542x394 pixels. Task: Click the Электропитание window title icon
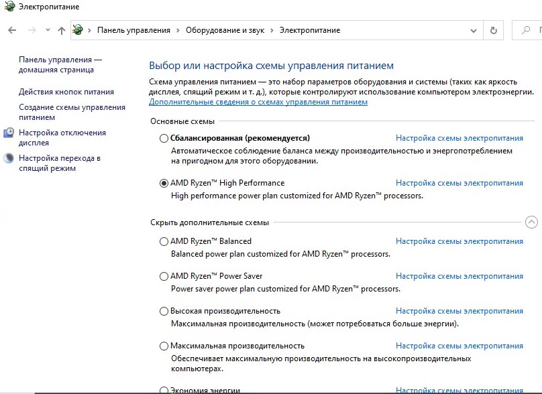click(9, 6)
